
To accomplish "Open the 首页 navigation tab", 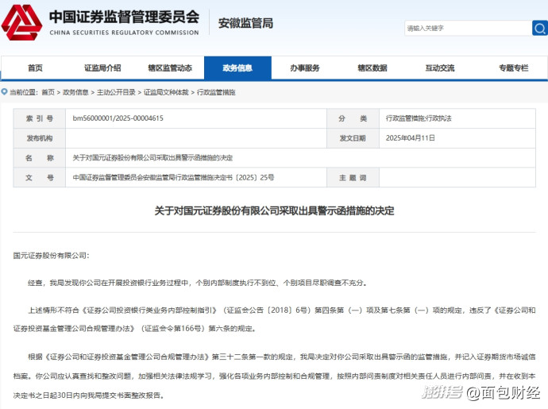I will (x=35, y=68).
